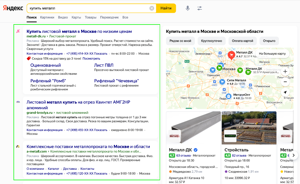Zoom out on the map with the minus icon

(x=285, y=82)
